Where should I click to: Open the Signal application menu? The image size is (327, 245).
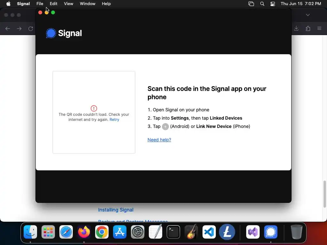coord(23,4)
